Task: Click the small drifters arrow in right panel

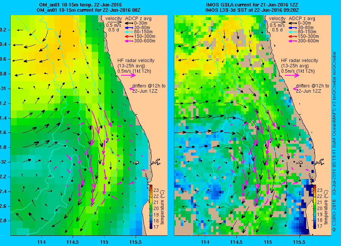Action: pyautogui.click(x=296, y=89)
